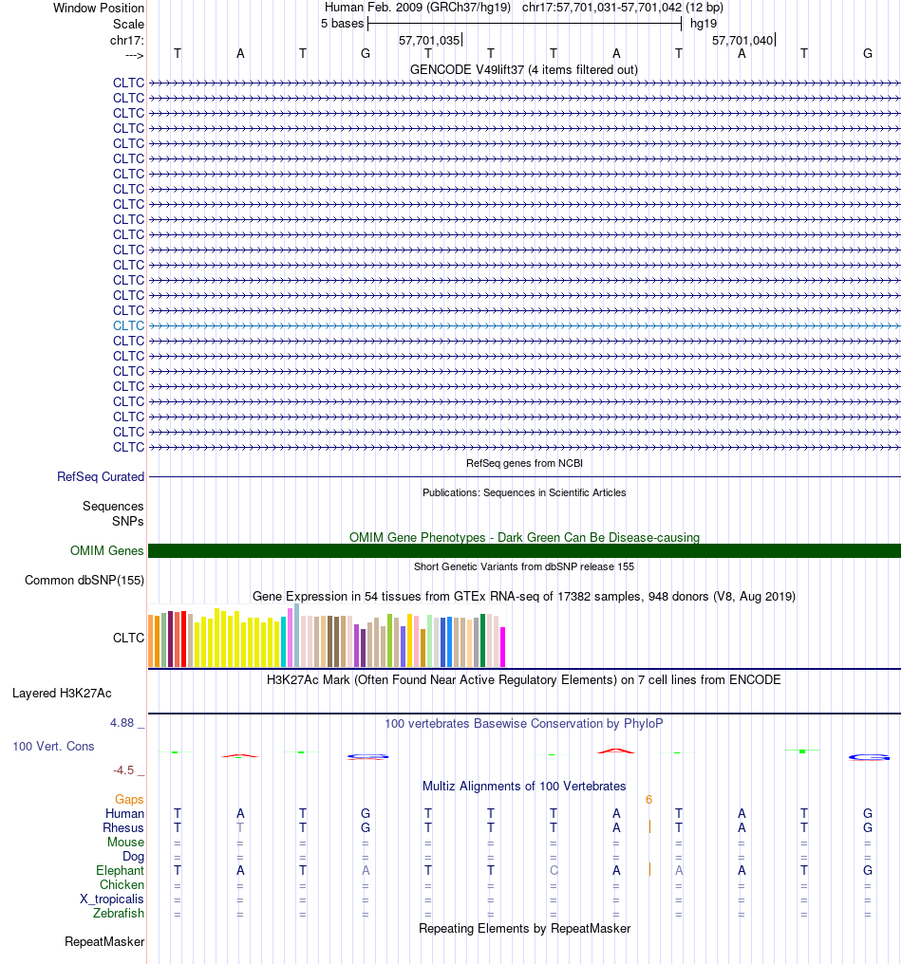This screenshot has width=902, height=964.
Task: Click the 'Chicken' alignment row label
Action: pyautogui.click(x=122, y=884)
